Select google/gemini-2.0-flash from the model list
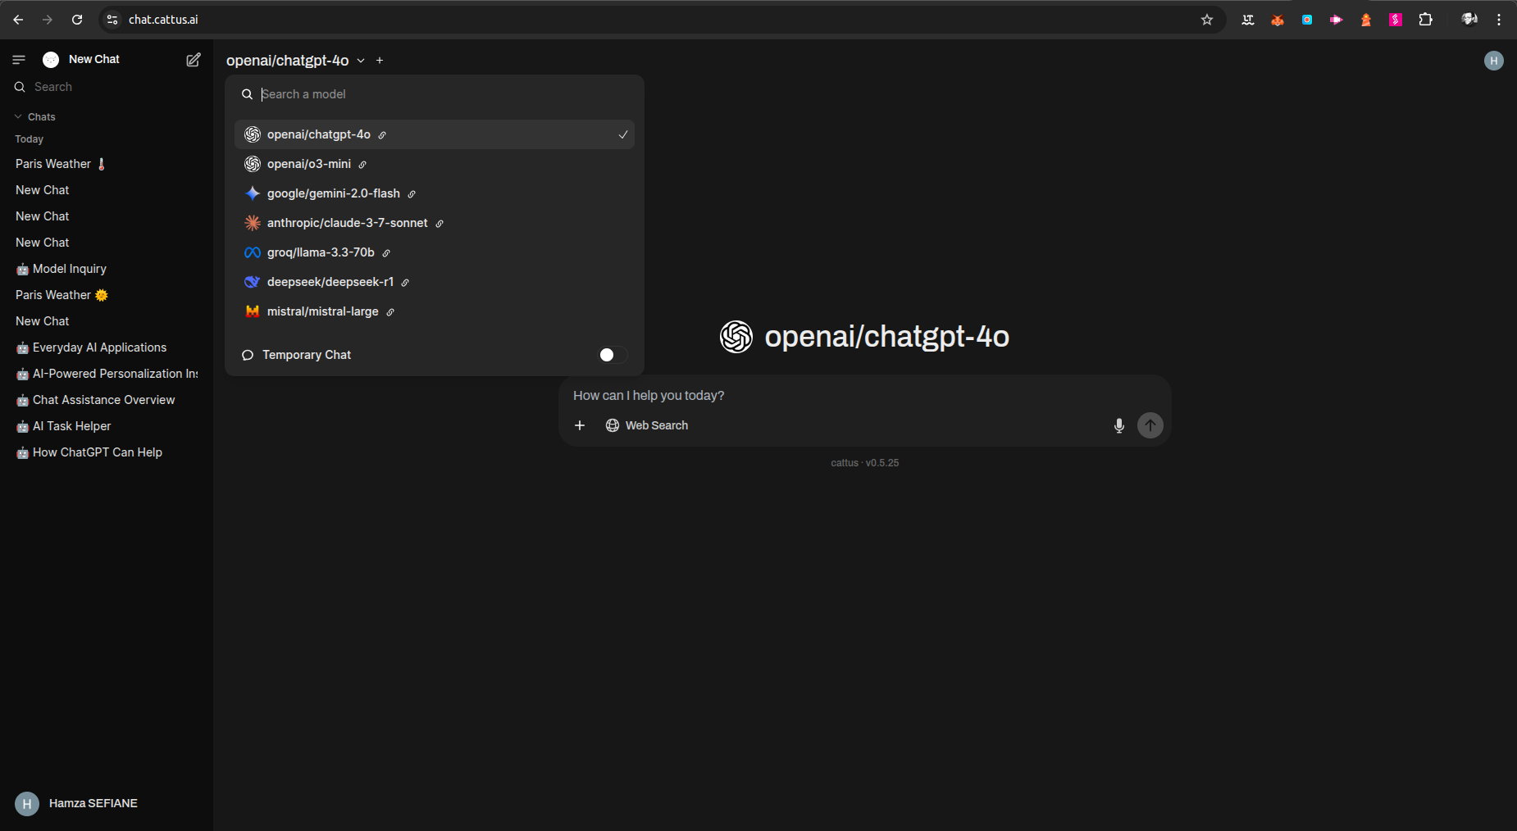Viewport: 1517px width, 831px height. coord(435,193)
